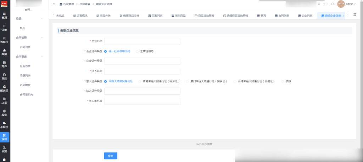This screenshot has height=162, width=363.
Task: Click the 提交 submit button
Action: click(x=110, y=156)
